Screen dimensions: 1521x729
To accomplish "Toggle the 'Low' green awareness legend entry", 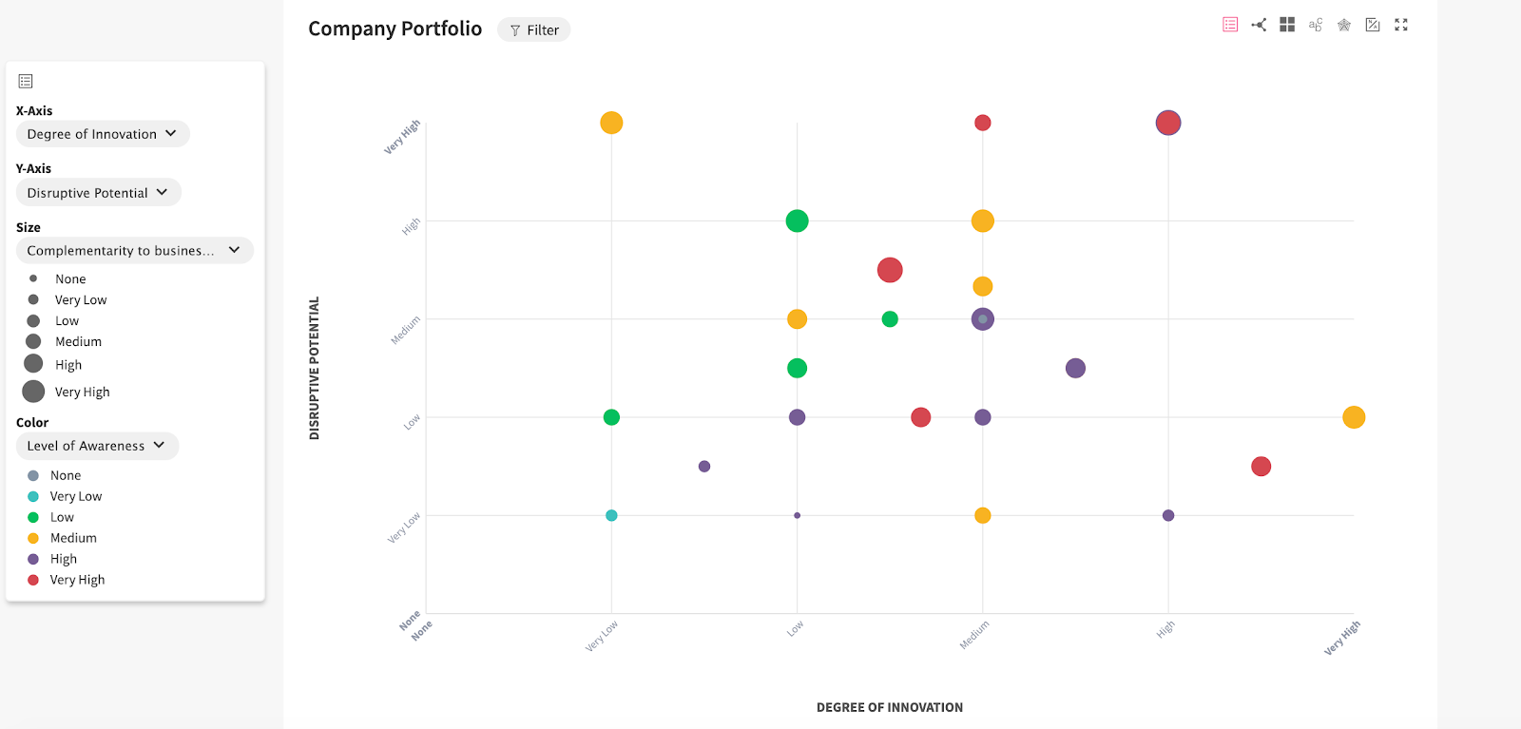I will pos(61,516).
